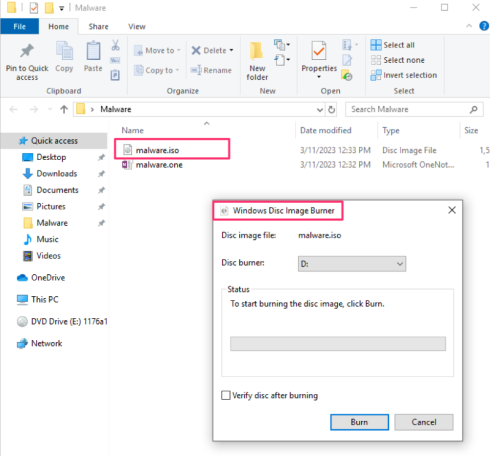
Task: Select This PC in navigation pane
Action: (x=45, y=299)
